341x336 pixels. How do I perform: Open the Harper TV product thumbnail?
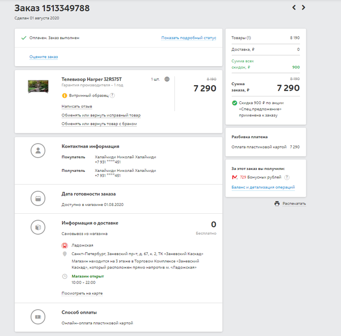coord(38,86)
